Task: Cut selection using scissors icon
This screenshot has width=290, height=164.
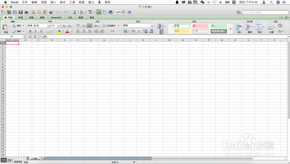Action: click(33, 12)
